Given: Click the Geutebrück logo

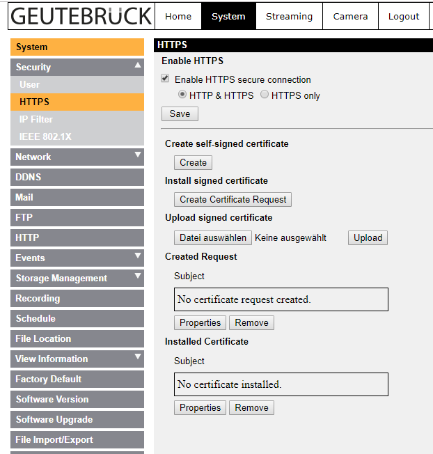Looking at the screenshot, I should [x=81, y=15].
